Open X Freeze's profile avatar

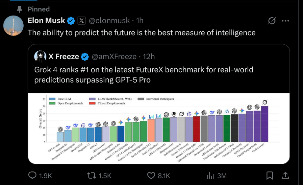coord(40,56)
